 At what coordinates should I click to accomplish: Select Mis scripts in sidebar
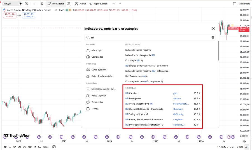[97, 50]
